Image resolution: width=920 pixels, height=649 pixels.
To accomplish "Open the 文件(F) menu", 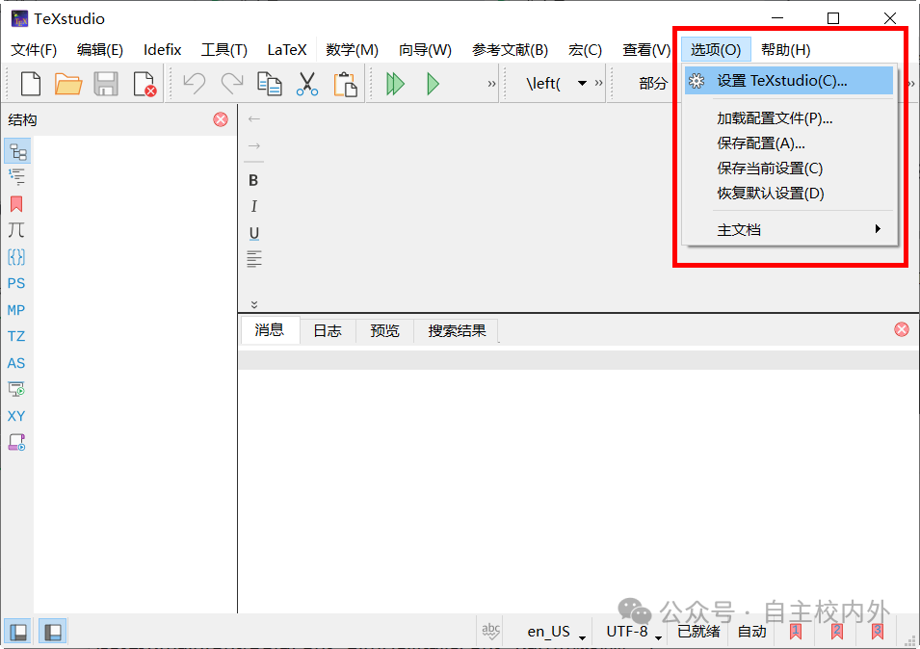I will [x=34, y=50].
